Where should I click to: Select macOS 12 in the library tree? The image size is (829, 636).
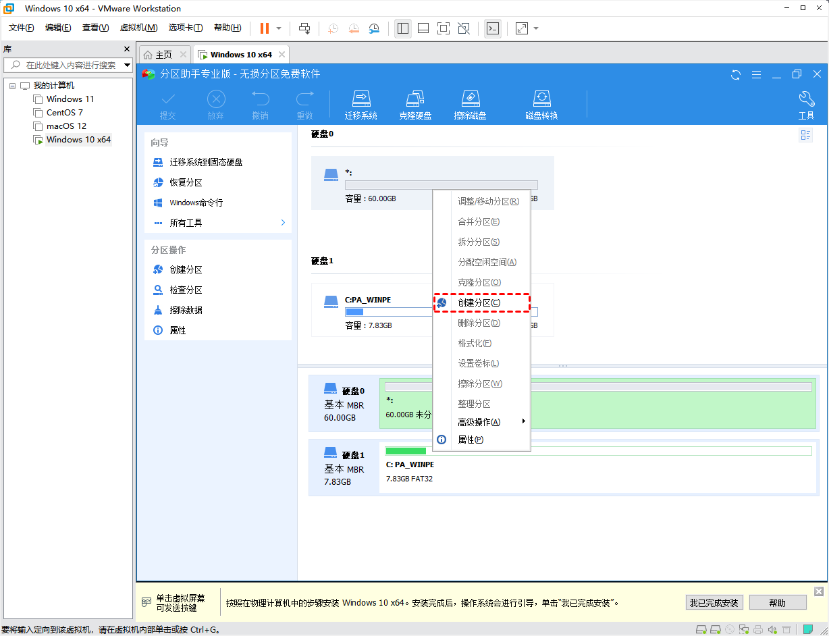click(x=66, y=126)
